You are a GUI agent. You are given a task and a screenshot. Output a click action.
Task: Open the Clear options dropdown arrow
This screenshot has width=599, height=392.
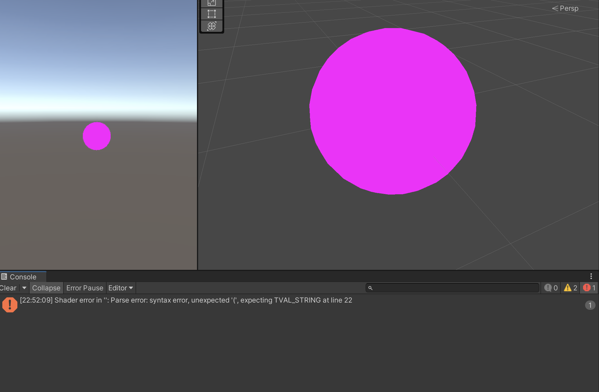[24, 288]
